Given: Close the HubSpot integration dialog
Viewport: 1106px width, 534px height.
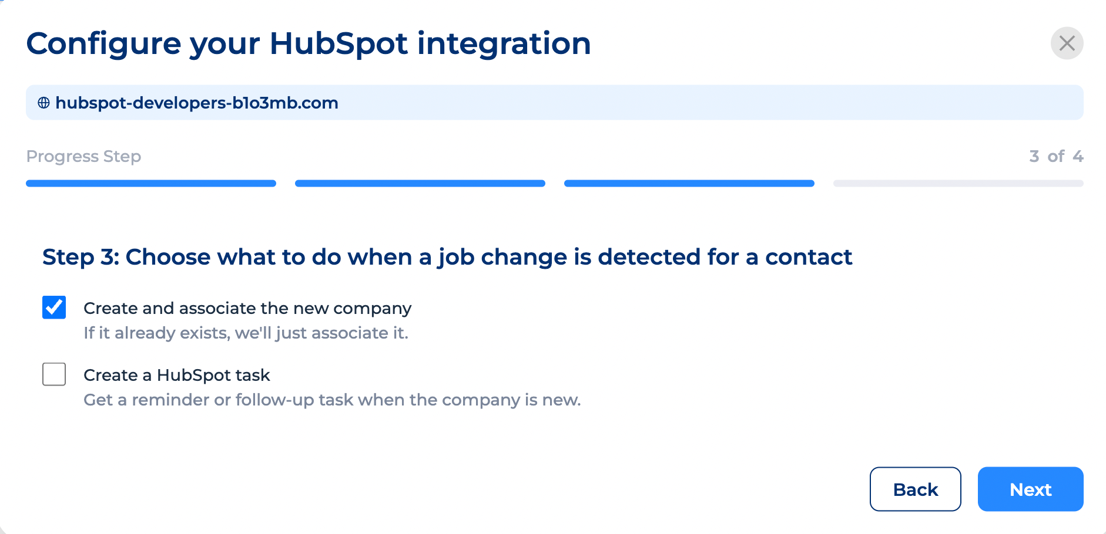Looking at the screenshot, I should (1067, 43).
